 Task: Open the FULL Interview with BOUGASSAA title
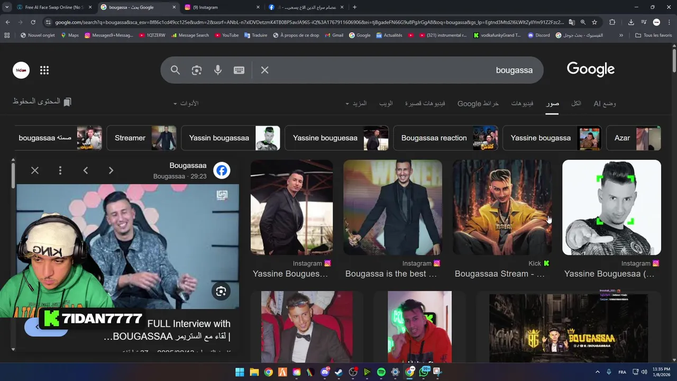[167, 330]
